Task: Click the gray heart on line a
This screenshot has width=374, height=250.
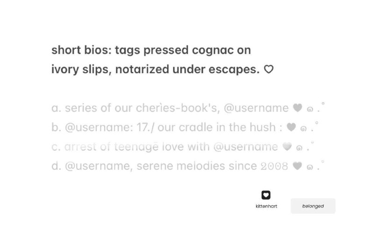Action: pos(297,108)
